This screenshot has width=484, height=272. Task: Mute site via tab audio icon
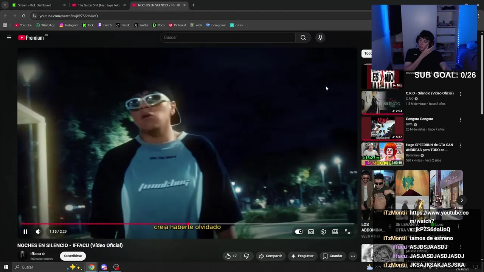point(178,5)
